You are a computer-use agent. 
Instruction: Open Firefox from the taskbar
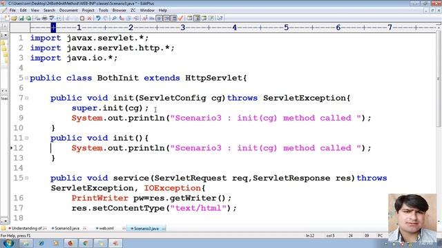(x=70, y=243)
